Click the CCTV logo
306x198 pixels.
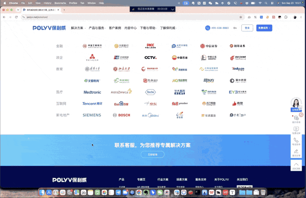click(x=151, y=57)
